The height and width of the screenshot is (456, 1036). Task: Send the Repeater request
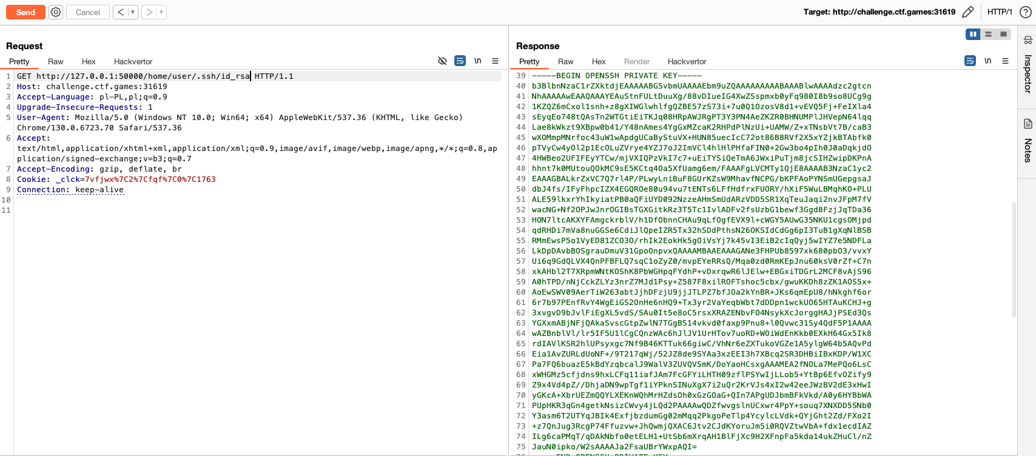tap(25, 12)
